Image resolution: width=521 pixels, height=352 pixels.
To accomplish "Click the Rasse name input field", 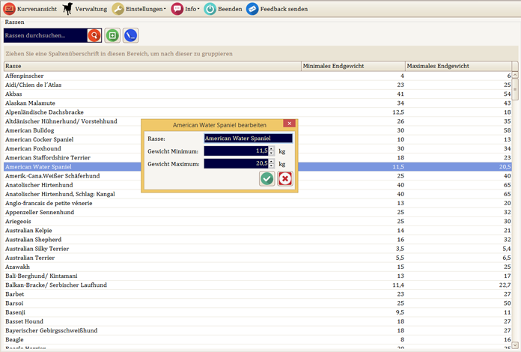I will [x=249, y=139].
